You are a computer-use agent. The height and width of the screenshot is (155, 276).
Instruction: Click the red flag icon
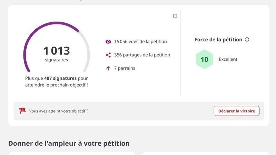tap(22, 111)
